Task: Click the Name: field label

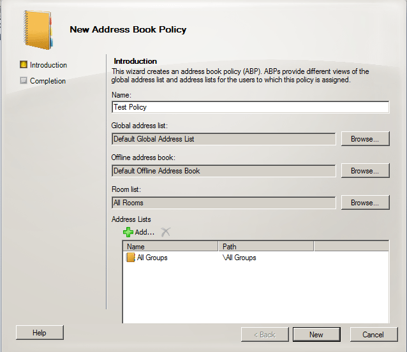Action: [121, 95]
